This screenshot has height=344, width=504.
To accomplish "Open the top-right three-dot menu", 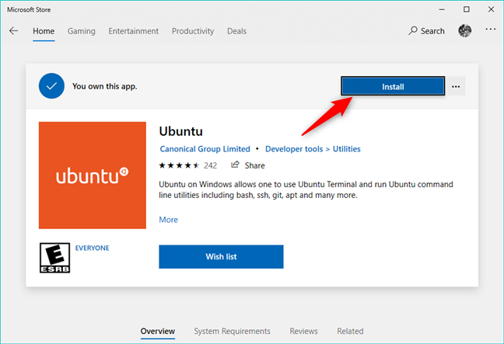I will click(491, 30).
